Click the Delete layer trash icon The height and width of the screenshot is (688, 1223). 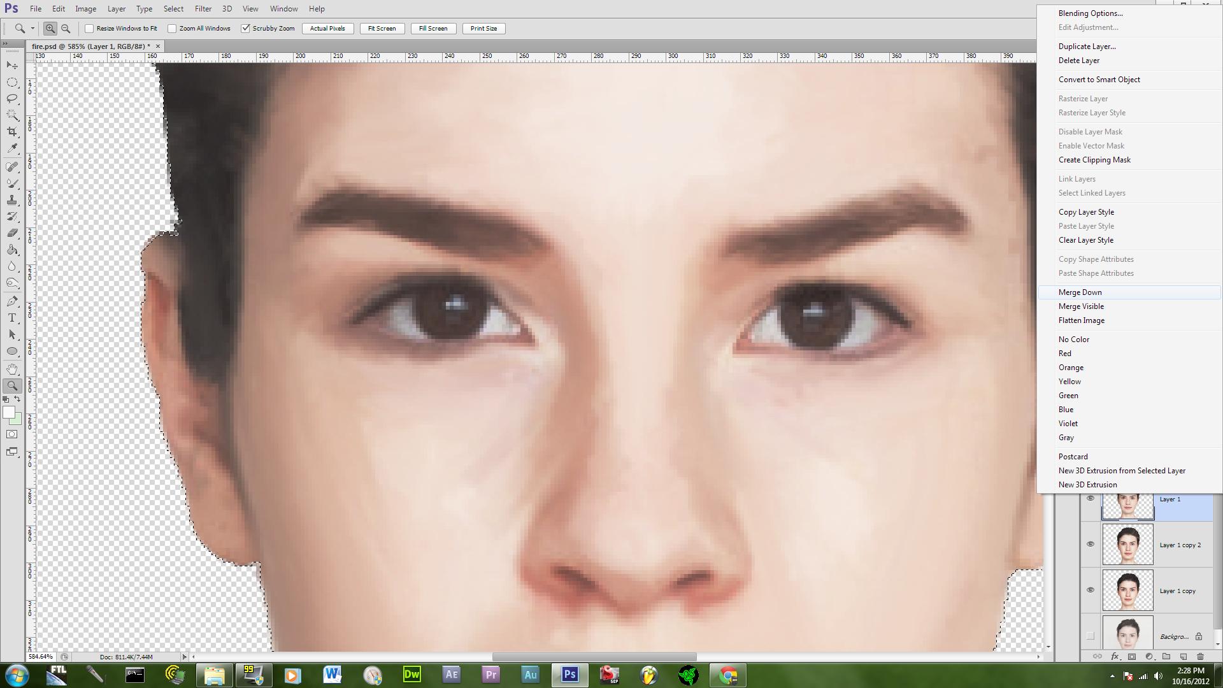1201,656
